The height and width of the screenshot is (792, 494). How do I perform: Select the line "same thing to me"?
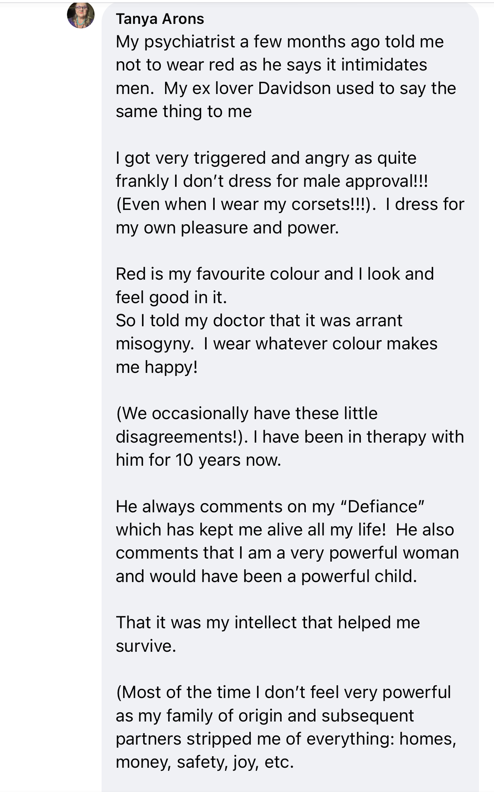coord(184,112)
